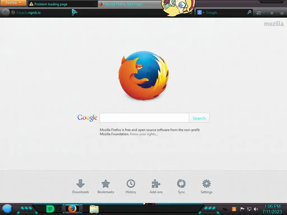Open the File Explorer taskbar icon
The width and height of the screenshot is (287, 215).
point(94,209)
